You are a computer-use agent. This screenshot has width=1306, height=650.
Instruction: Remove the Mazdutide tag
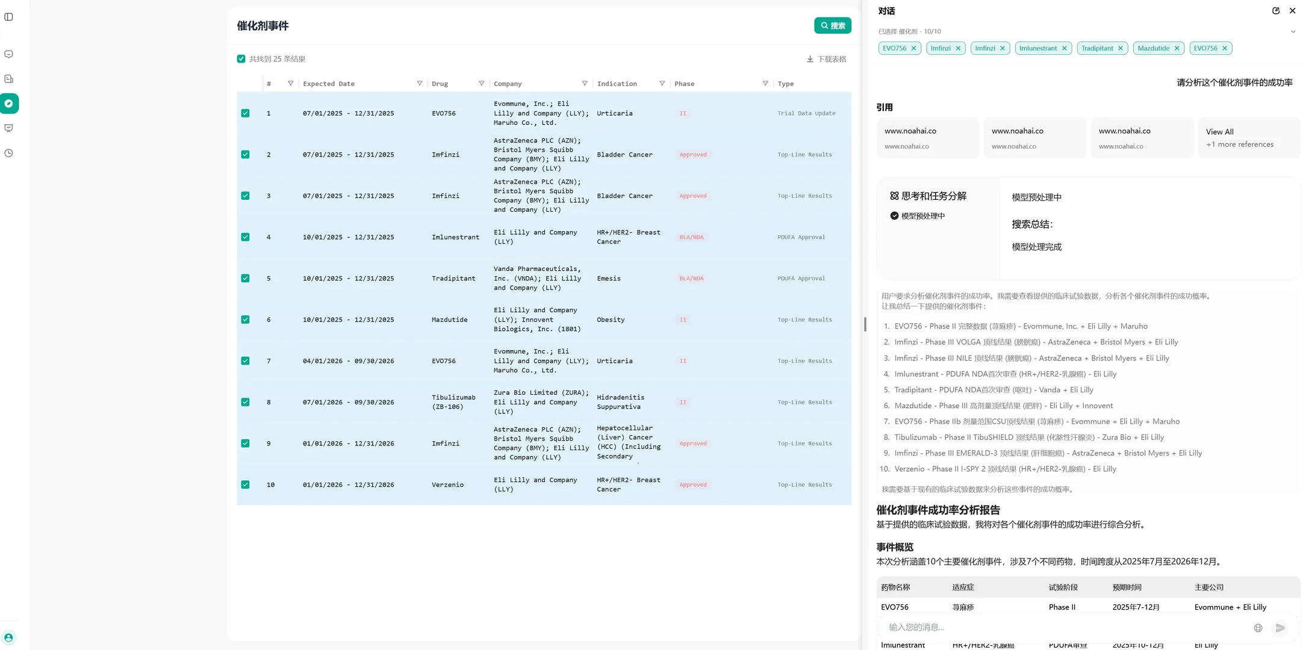1177,48
